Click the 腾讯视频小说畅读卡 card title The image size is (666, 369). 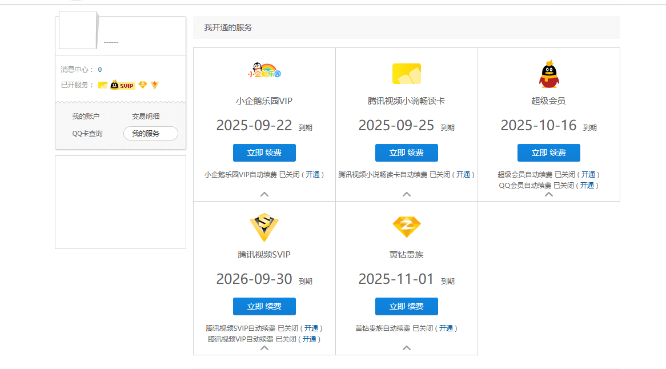pos(407,101)
